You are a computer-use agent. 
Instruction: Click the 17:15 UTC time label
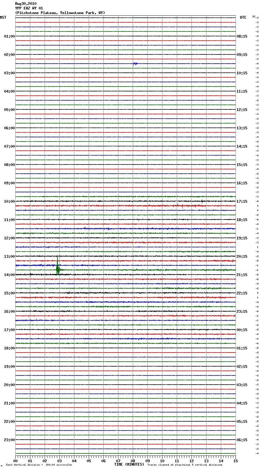(242, 201)
